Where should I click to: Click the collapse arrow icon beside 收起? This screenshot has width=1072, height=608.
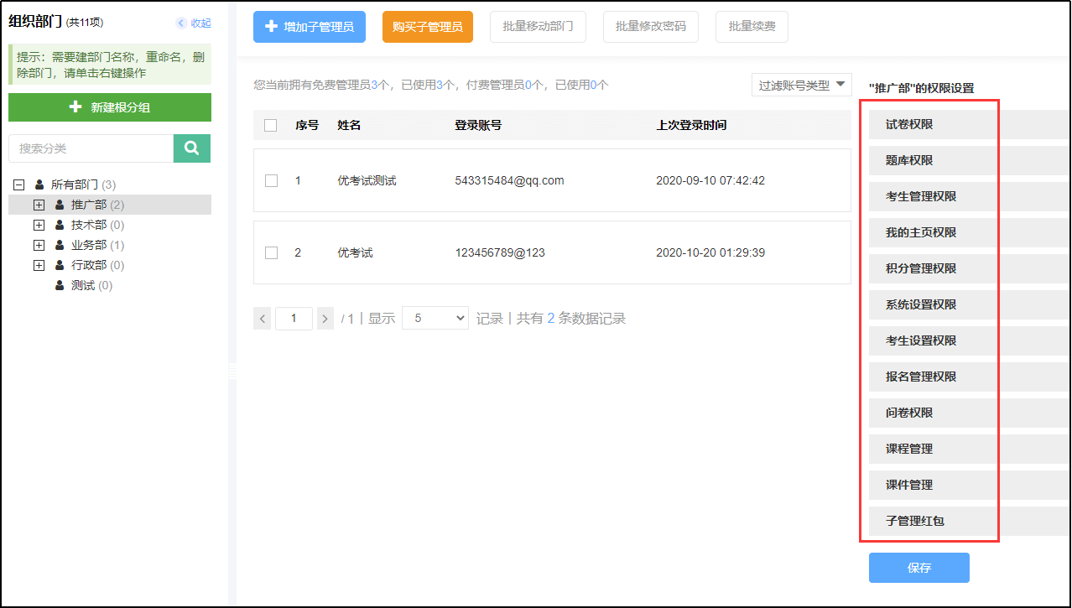[x=181, y=23]
